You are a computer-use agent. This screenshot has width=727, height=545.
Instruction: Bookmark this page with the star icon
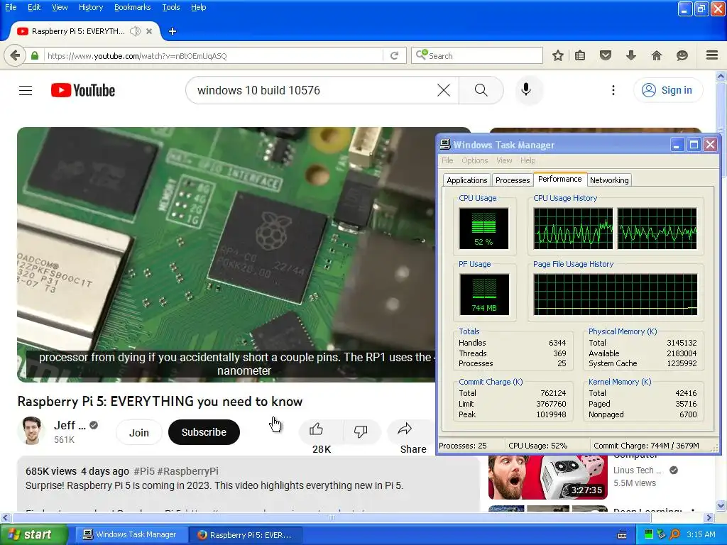coord(558,55)
